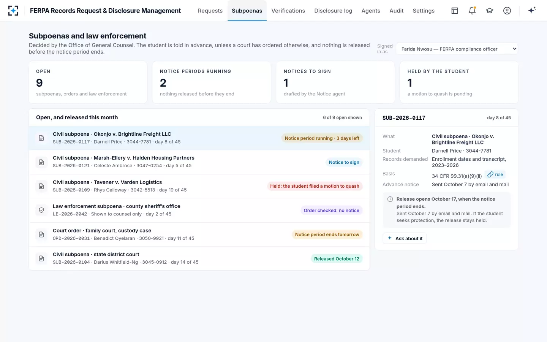The image size is (547, 342).
Task: Open the Agents tab
Action: coord(371,11)
